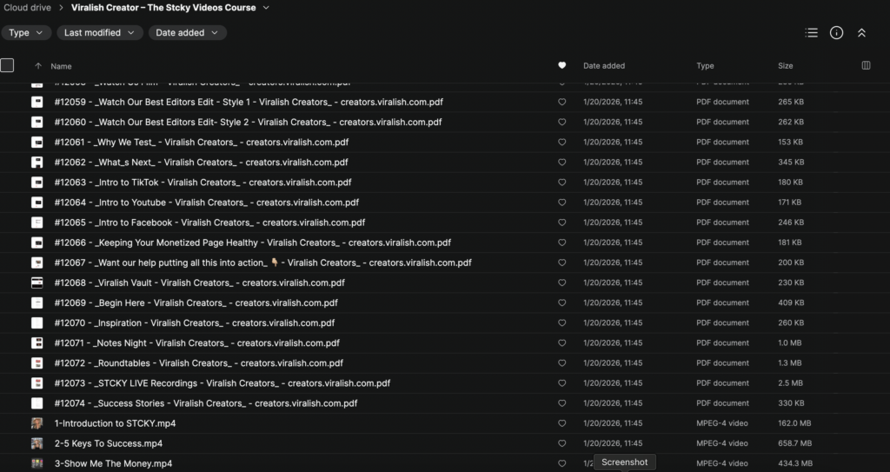
Task: Click PDF icon for #12063 Intro to TikTok
Action: click(37, 183)
